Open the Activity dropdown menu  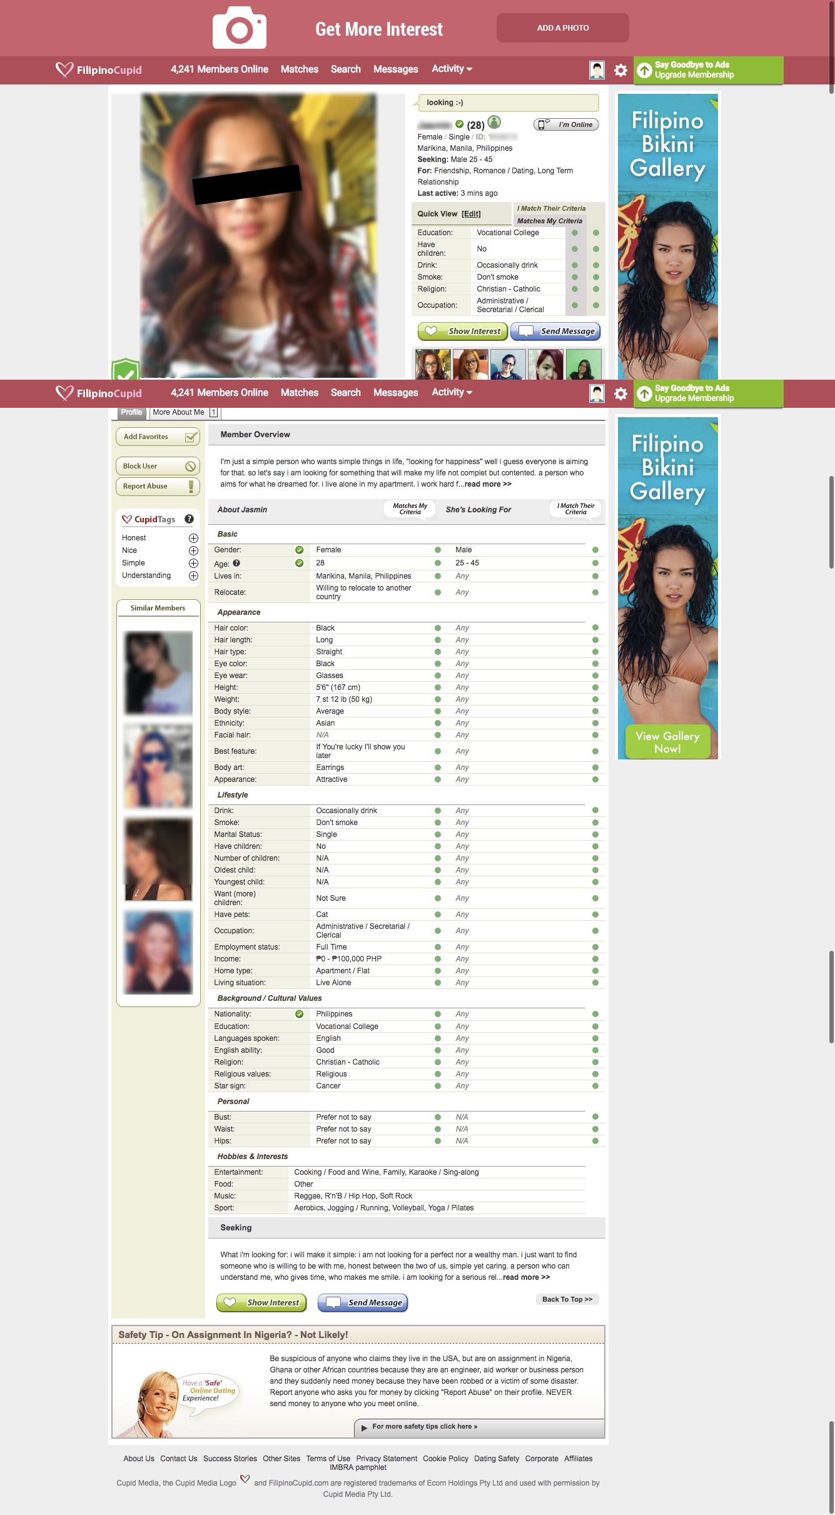point(452,69)
